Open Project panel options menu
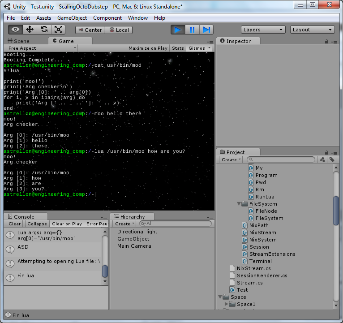 pos(334,153)
